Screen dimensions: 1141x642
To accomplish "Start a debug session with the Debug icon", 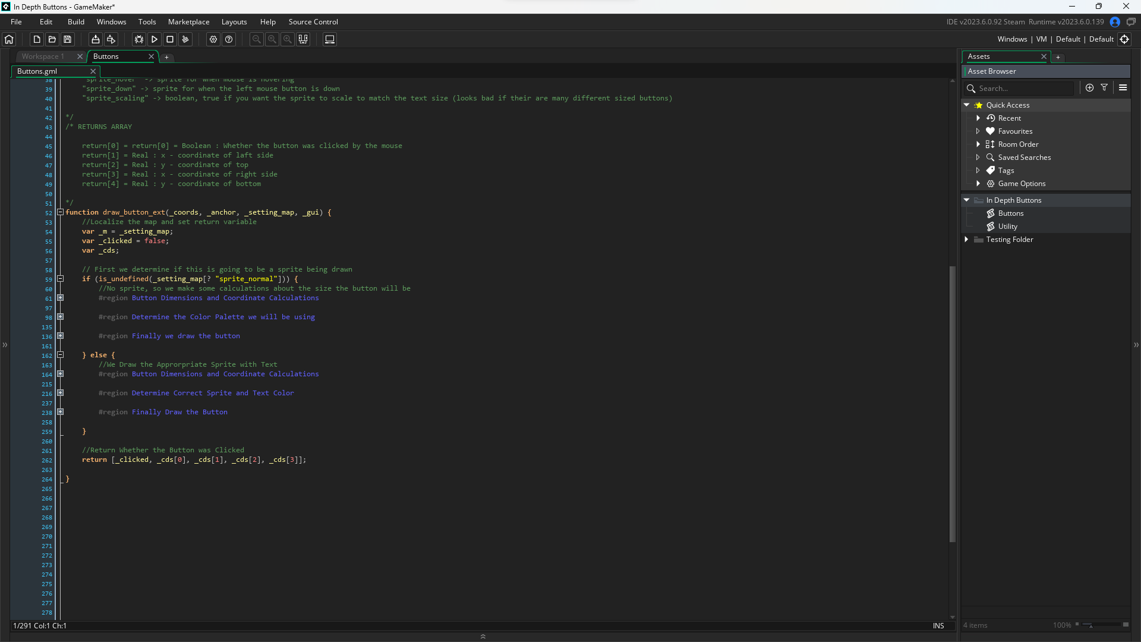I will tap(138, 39).
